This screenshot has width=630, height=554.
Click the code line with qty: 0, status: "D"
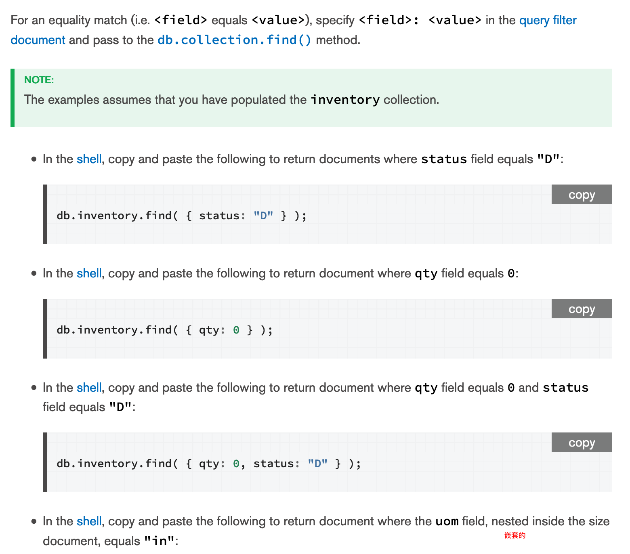click(x=209, y=464)
